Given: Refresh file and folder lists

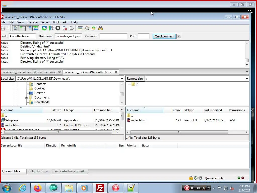Looking at the screenshot, I should tap(44, 28).
